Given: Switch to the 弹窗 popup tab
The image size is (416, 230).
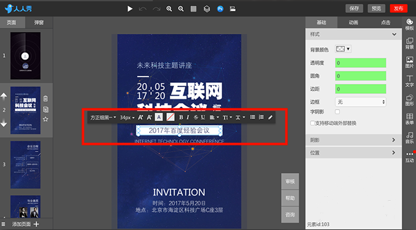Looking at the screenshot, I should coord(39,23).
